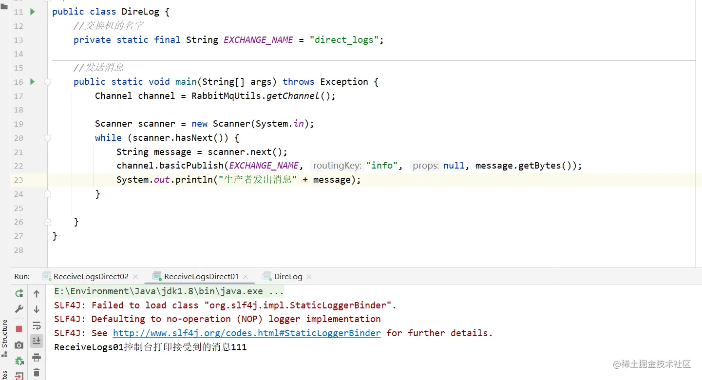Screen dimensions: 702x380
Task: Open the project folder icon at top left
Action: tap(4, 7)
